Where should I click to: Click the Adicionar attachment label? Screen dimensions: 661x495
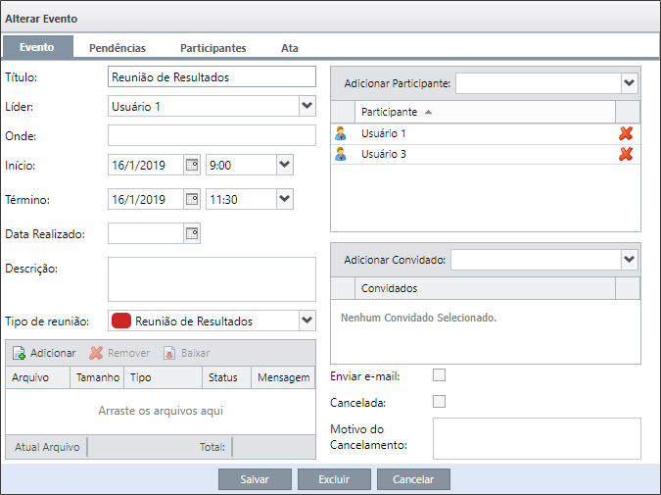click(x=53, y=353)
